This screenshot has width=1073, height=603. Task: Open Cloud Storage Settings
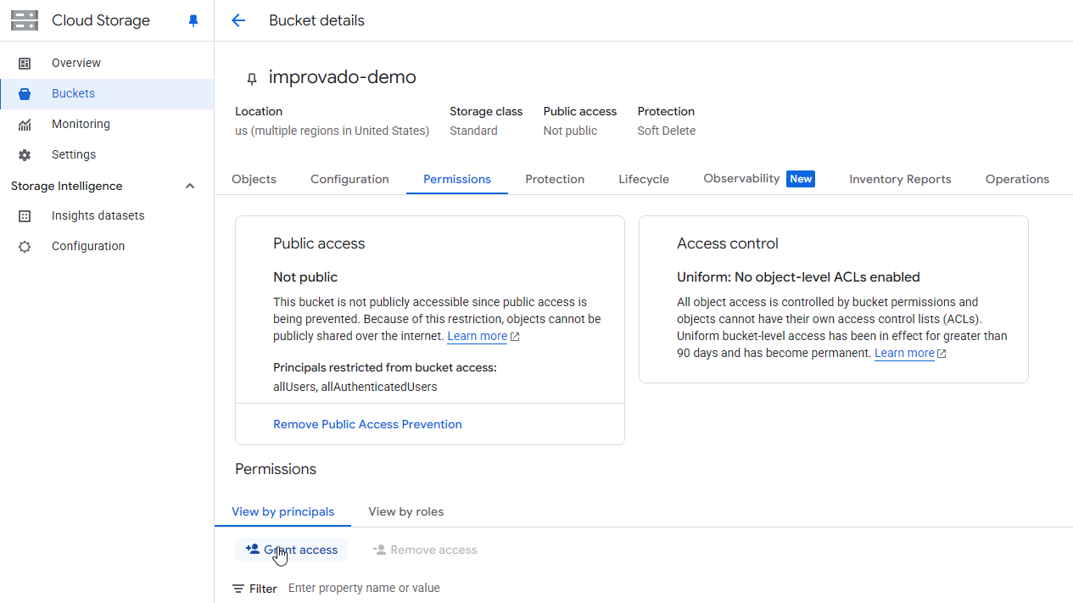click(x=107, y=154)
